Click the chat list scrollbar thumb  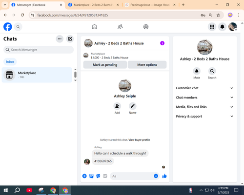pos(75,75)
